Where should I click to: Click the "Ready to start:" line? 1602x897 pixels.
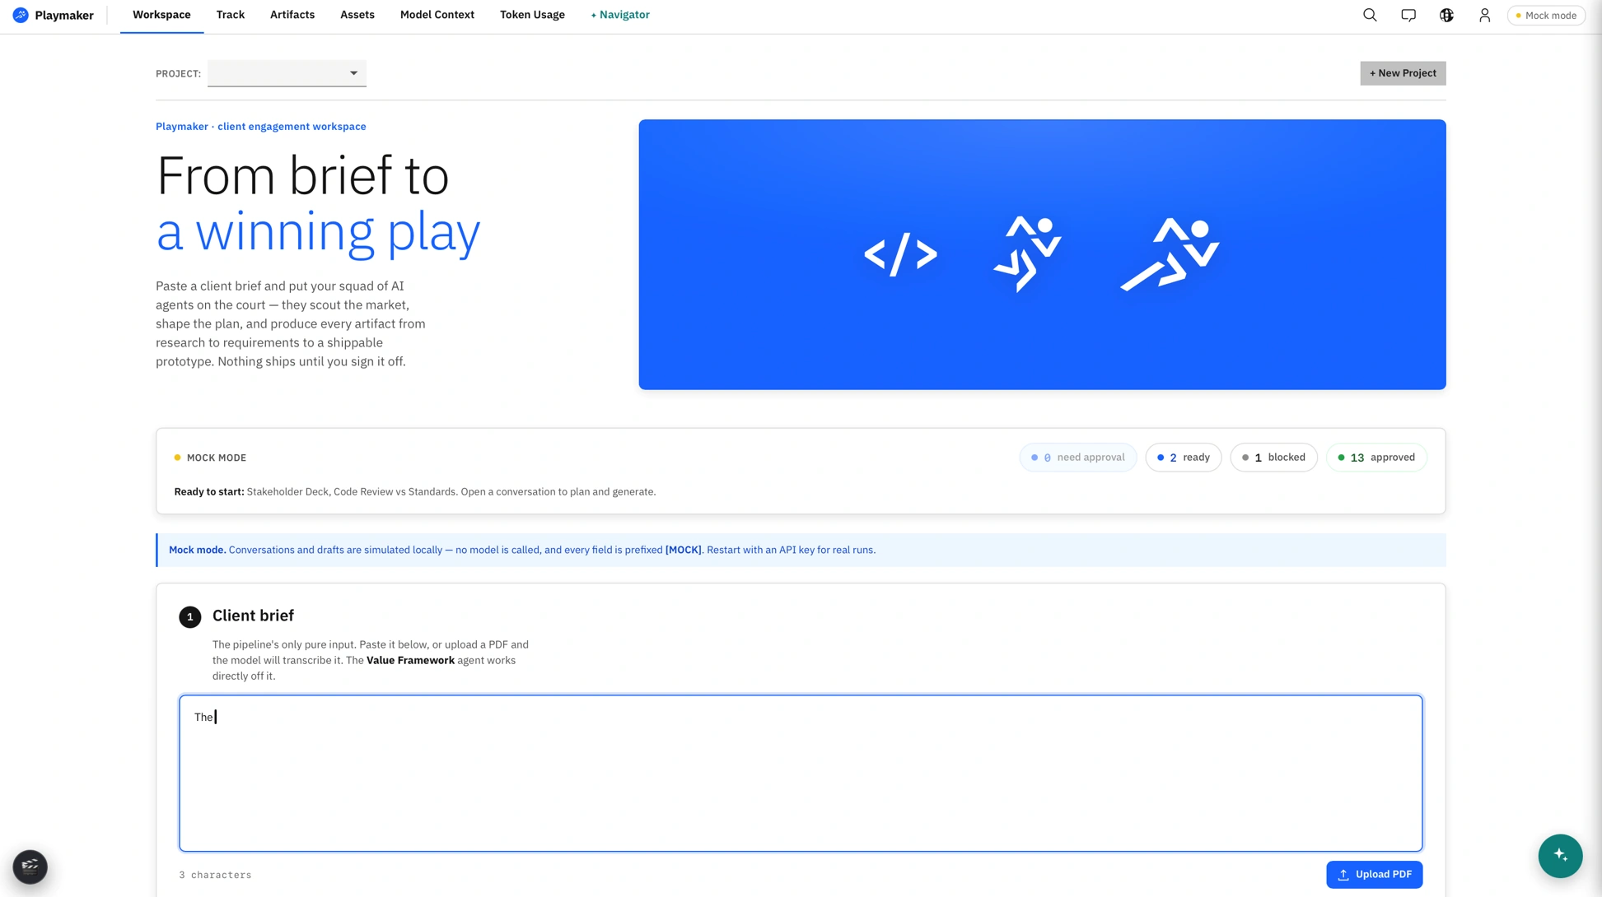[415, 492]
